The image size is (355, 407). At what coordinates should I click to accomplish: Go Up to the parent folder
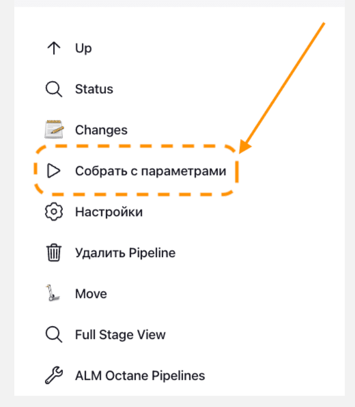click(x=83, y=49)
